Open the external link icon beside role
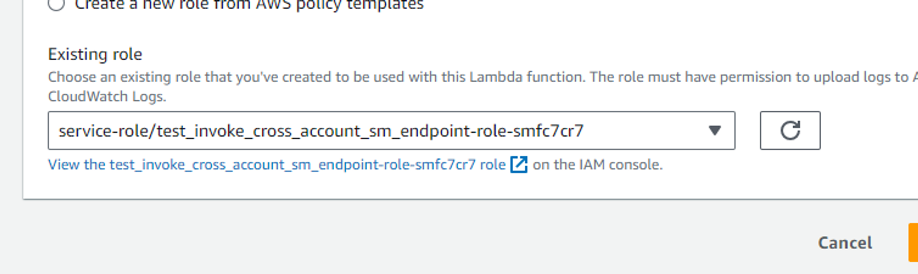918x274 pixels. tap(519, 164)
